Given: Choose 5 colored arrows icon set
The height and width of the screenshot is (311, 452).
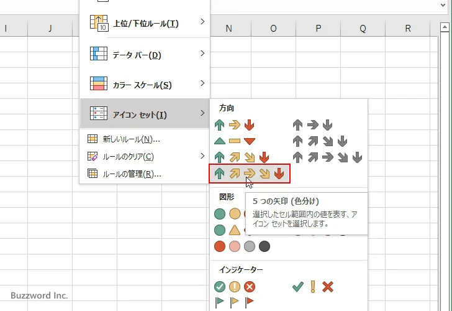Looking at the screenshot, I should coord(250,174).
